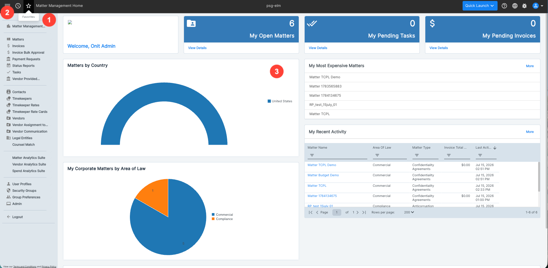Filter the Area Of Law column

click(x=377, y=155)
